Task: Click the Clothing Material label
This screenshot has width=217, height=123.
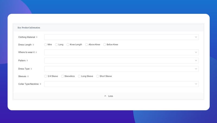Action: [x=27, y=37]
